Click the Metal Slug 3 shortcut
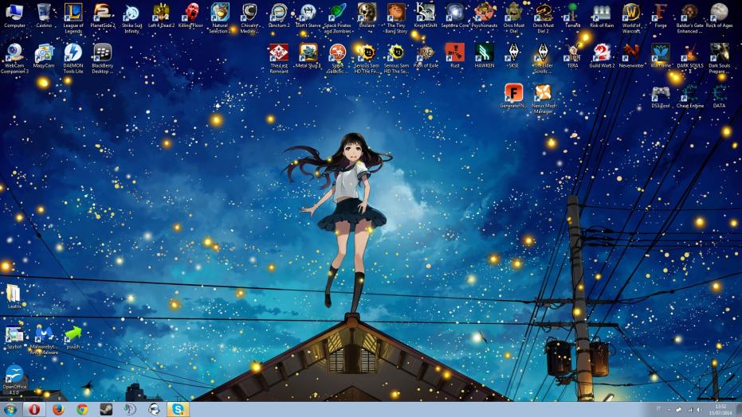This screenshot has height=417, width=742. [x=308, y=56]
